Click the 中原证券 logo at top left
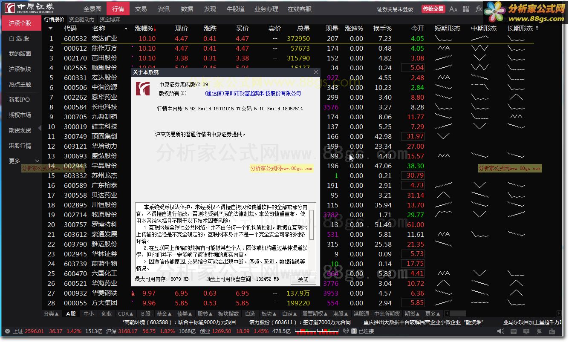569x342 pixels. click(30, 9)
